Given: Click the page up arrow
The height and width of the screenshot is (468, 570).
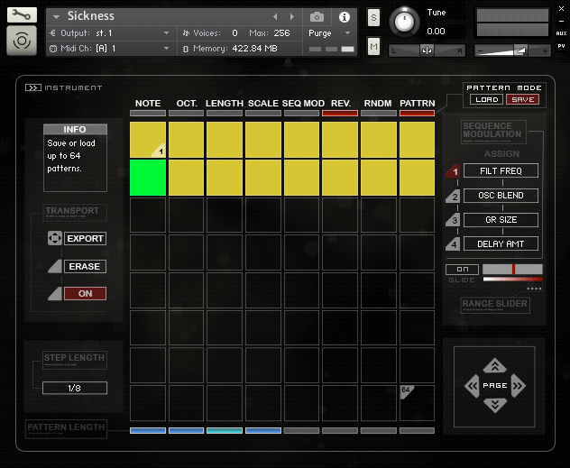Looking at the screenshot, I should coord(494,366).
